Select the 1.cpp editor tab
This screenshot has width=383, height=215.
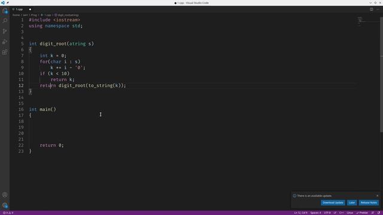(x=21, y=10)
